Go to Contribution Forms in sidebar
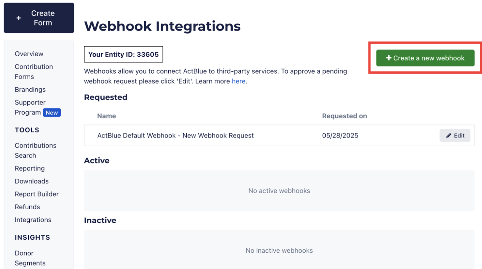 point(34,71)
